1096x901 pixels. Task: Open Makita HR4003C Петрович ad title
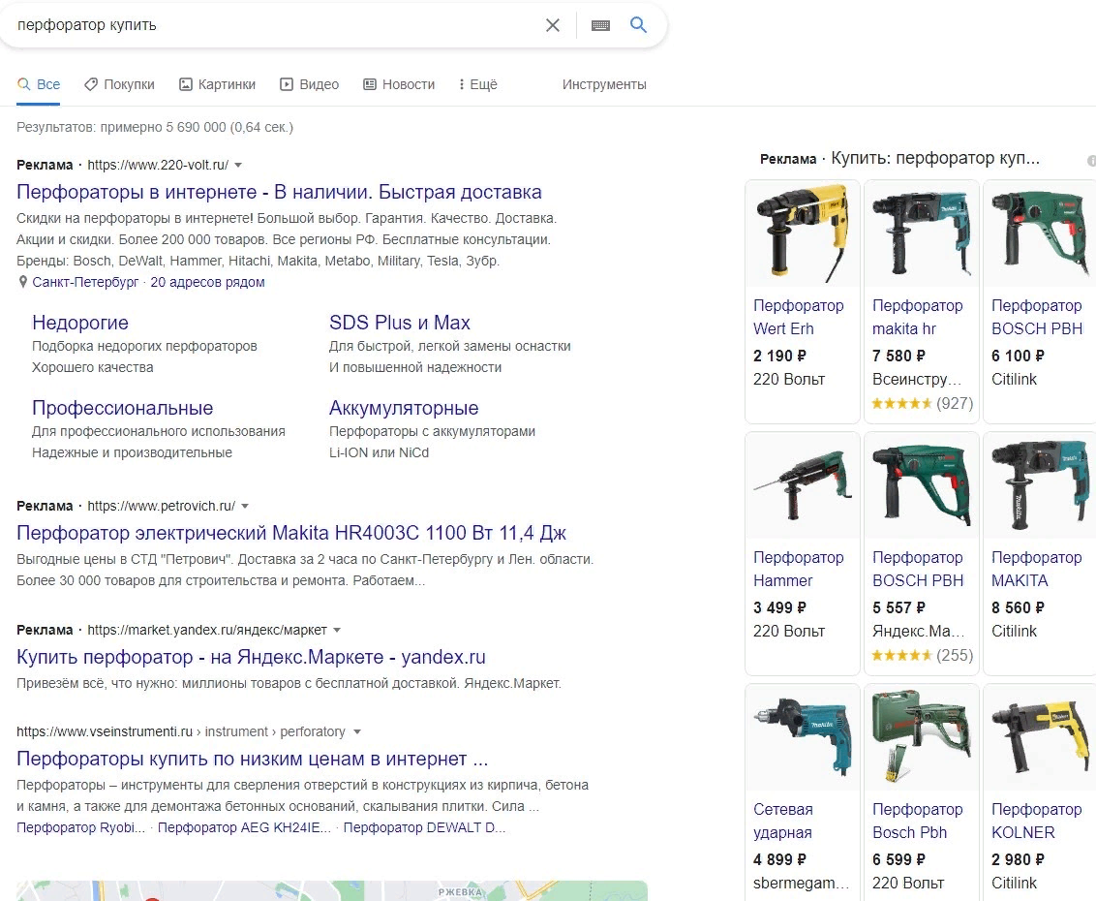click(x=290, y=533)
